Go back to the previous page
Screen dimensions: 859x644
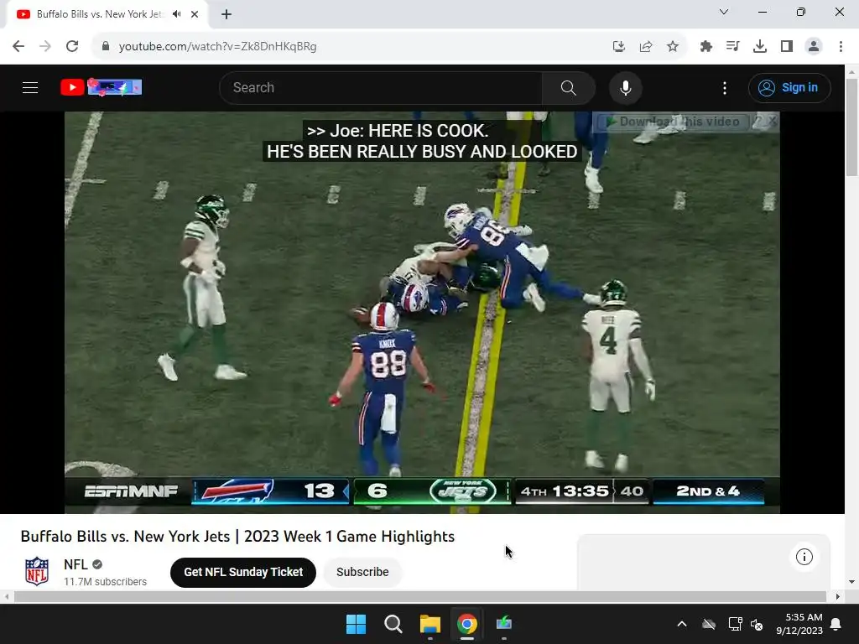tap(18, 47)
